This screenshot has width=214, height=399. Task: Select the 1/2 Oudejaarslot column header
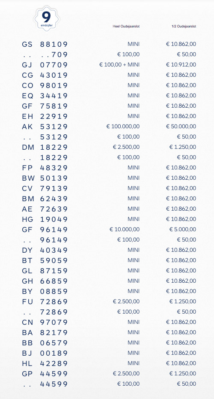[184, 26]
